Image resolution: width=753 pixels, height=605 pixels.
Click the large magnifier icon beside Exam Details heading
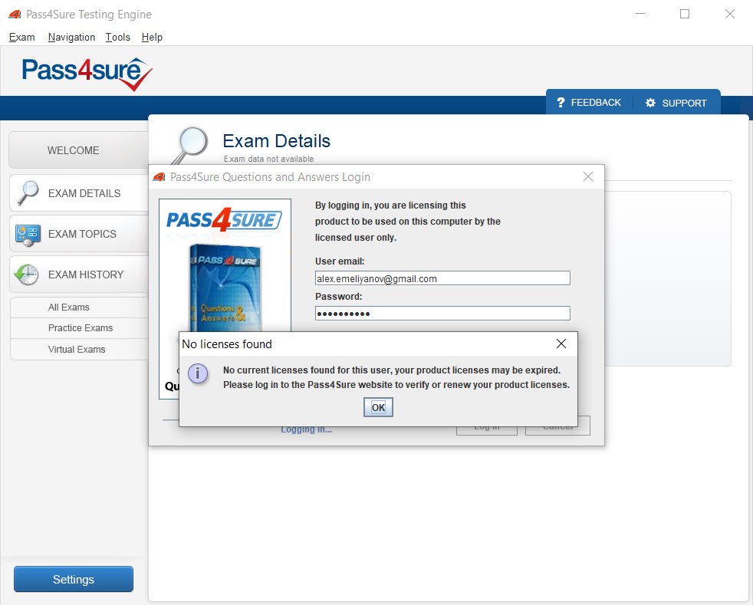click(x=190, y=144)
